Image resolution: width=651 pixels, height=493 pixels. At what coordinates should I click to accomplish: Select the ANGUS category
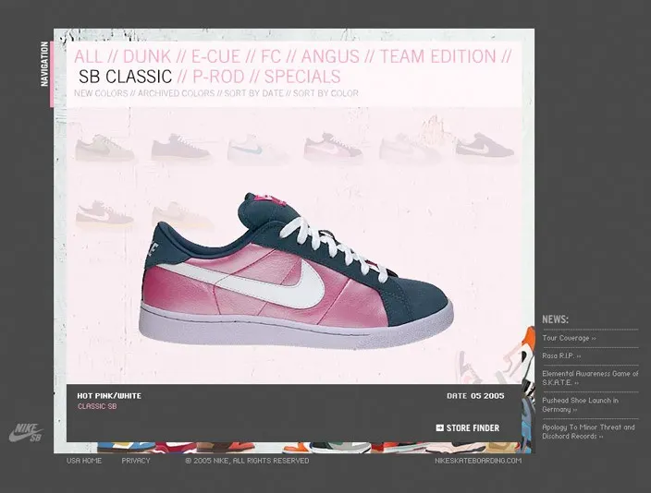[330, 56]
